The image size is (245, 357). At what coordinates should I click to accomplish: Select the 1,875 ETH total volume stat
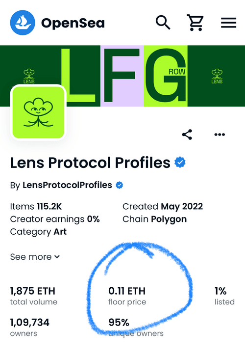[x=34, y=296]
